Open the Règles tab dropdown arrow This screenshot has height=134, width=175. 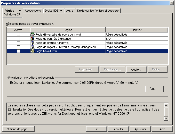click(20, 11)
